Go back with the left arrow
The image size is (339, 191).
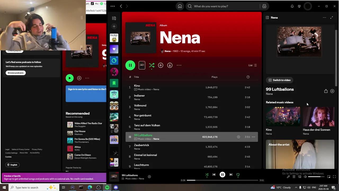pos(121,6)
